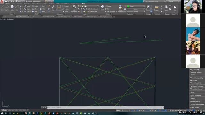Switch to the Insert ribbon tab
This screenshot has width=205, height=115.
click(13, 4)
